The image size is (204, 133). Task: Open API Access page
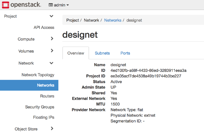coord(44,28)
